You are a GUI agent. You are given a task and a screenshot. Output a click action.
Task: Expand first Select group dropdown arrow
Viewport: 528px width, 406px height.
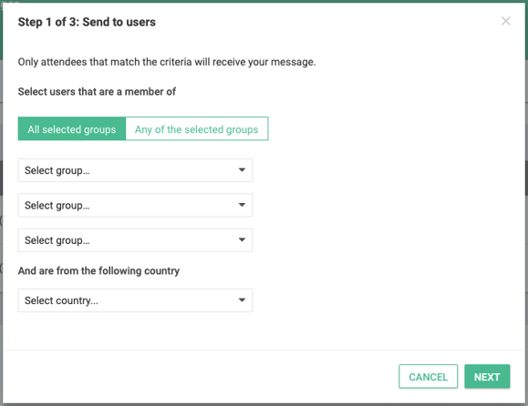coord(242,170)
